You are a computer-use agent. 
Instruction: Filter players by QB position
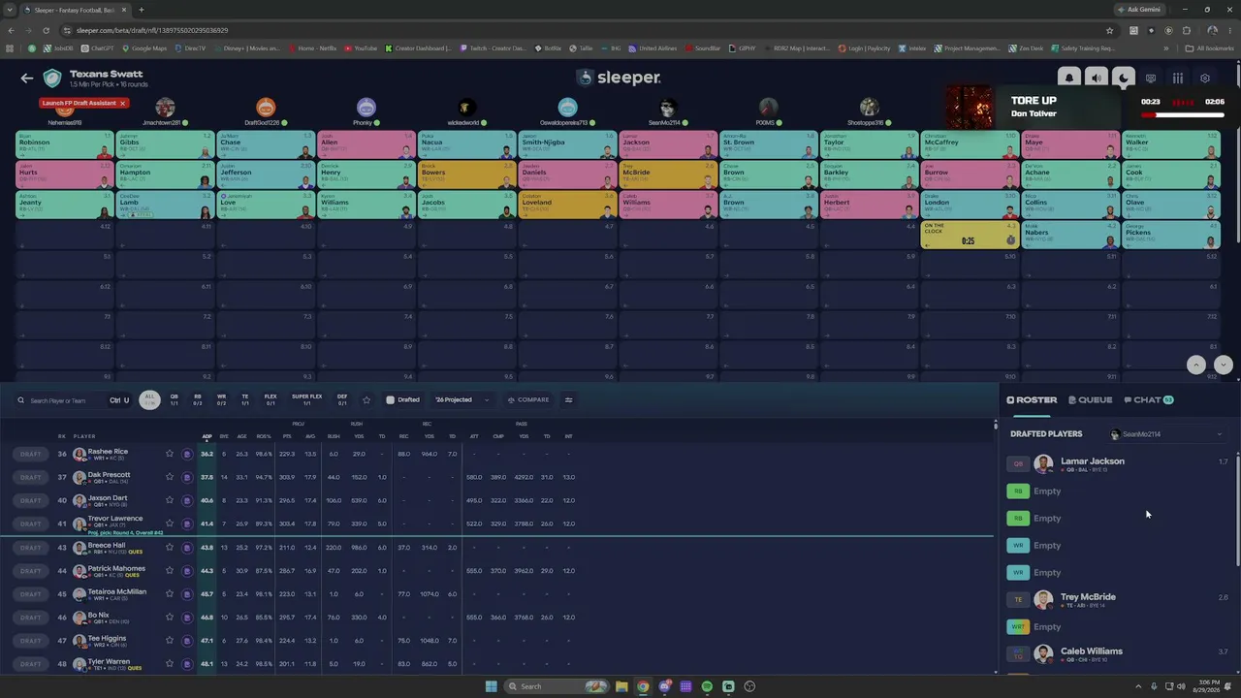[x=175, y=399]
